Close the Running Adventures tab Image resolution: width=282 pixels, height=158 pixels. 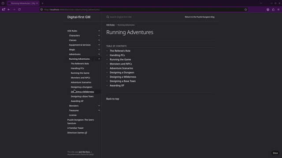(x=37, y=3)
